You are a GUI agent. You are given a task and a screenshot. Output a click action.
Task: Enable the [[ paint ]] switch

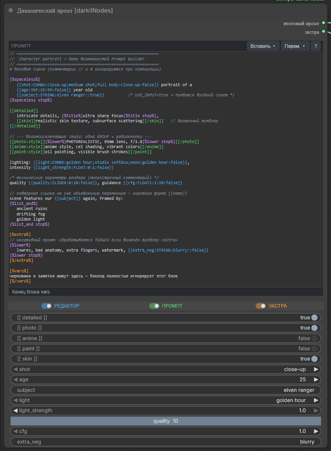pos(166,349)
